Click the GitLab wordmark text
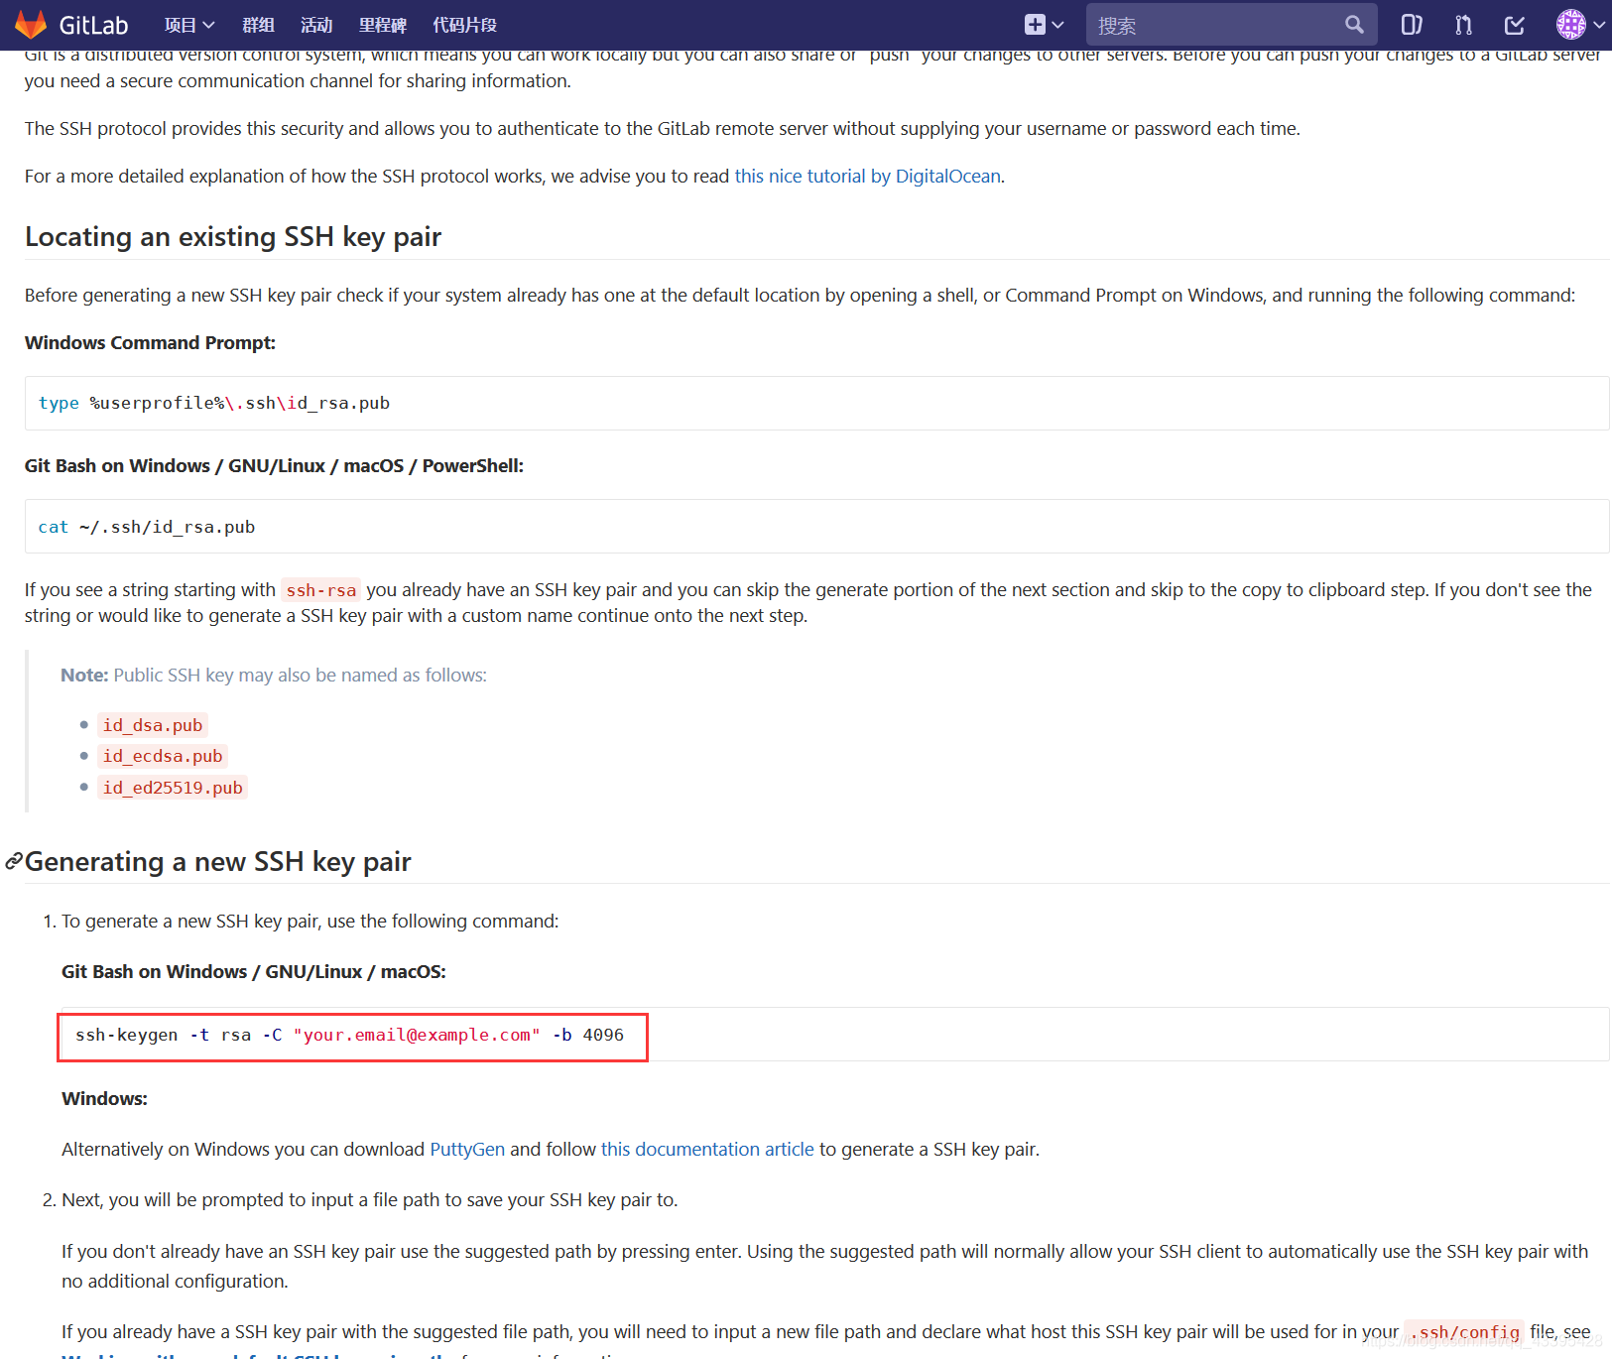Viewport: 1612px width, 1359px height. click(x=93, y=25)
